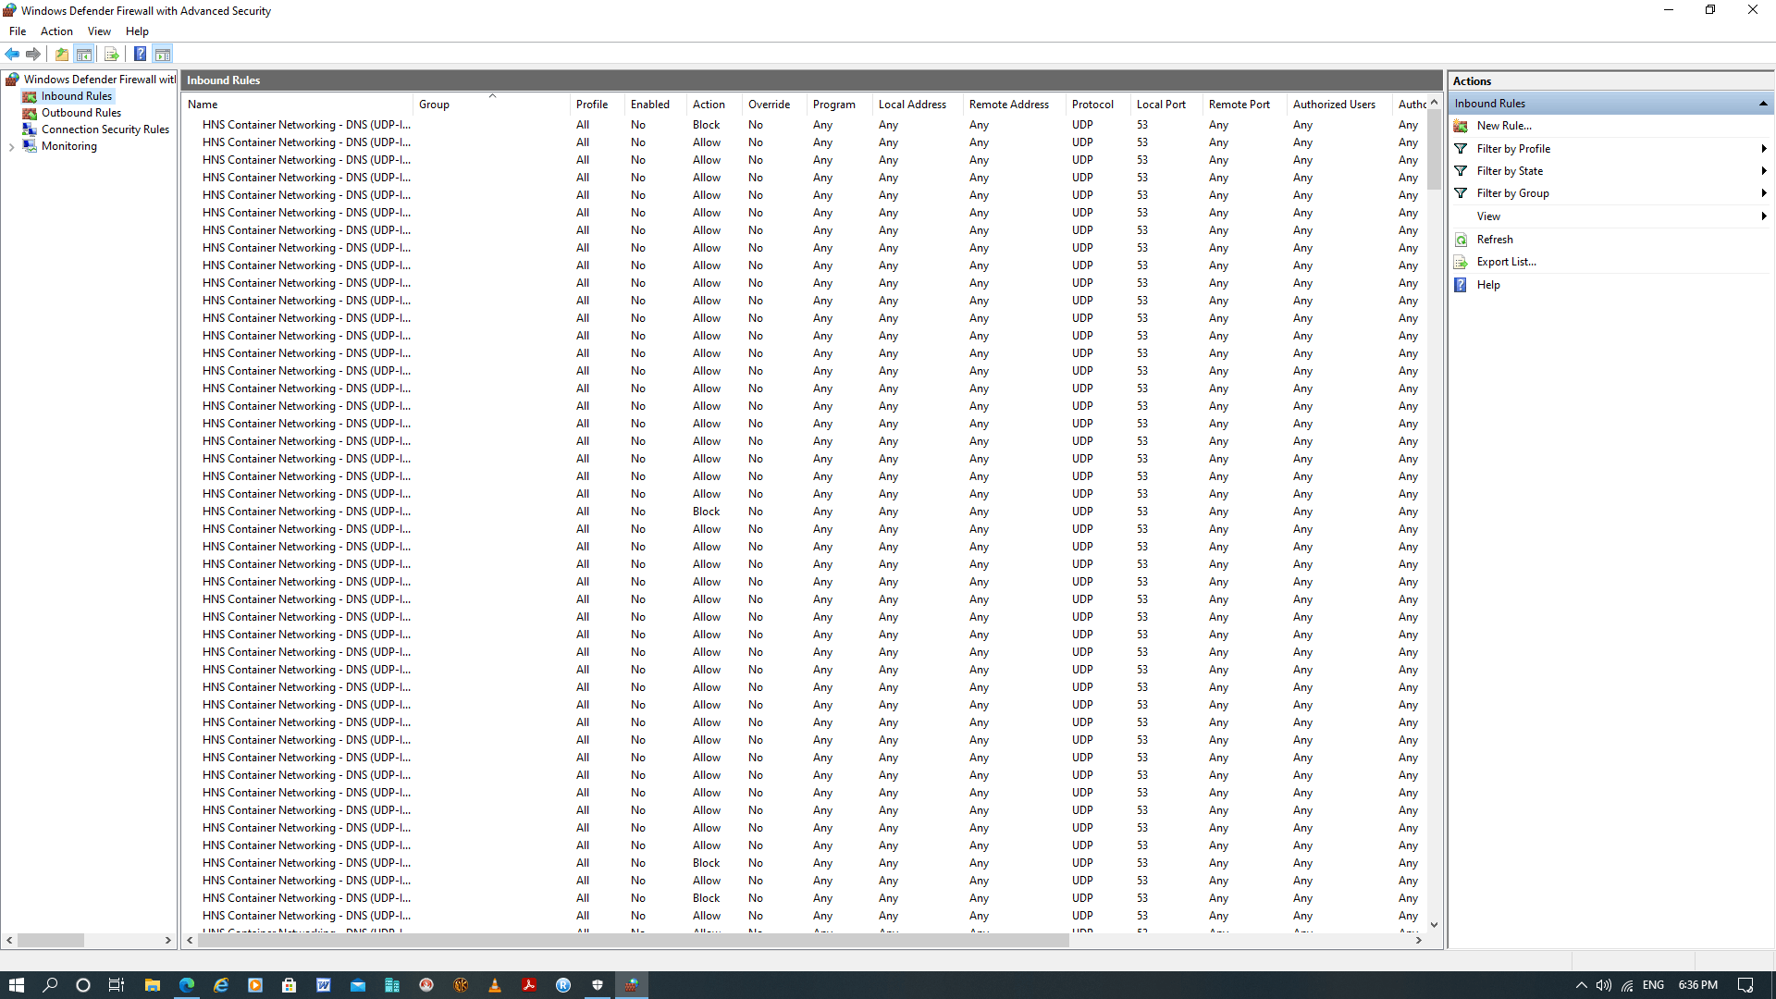Open VLC media player from taskbar

point(495,985)
